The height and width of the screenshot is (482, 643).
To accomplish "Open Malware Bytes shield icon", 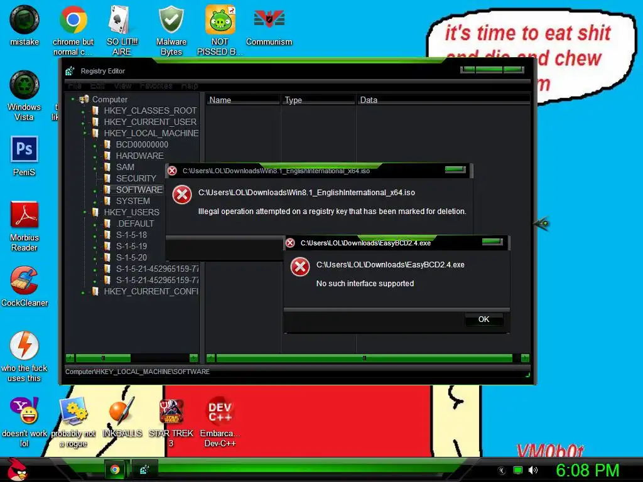I will [x=171, y=30].
